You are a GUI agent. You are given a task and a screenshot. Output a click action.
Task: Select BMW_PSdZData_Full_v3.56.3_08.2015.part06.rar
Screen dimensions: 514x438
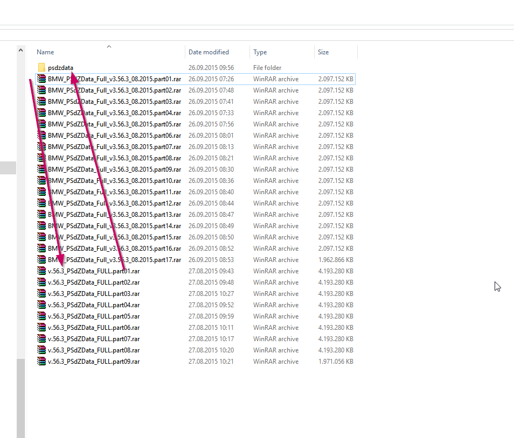coord(114,135)
